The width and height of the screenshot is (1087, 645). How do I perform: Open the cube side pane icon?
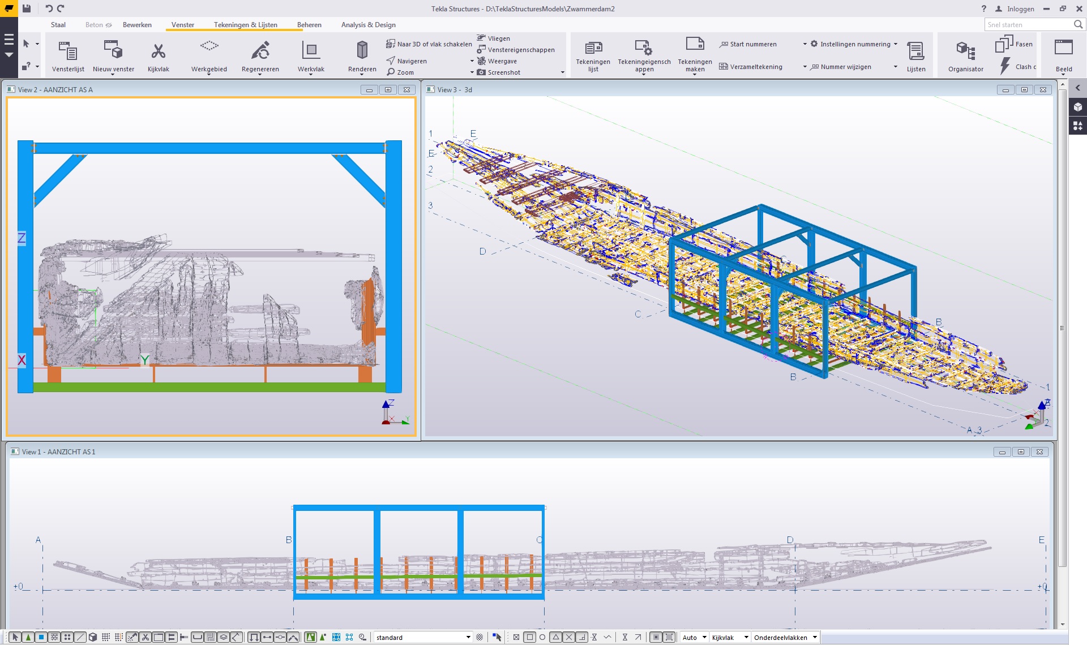(1078, 107)
